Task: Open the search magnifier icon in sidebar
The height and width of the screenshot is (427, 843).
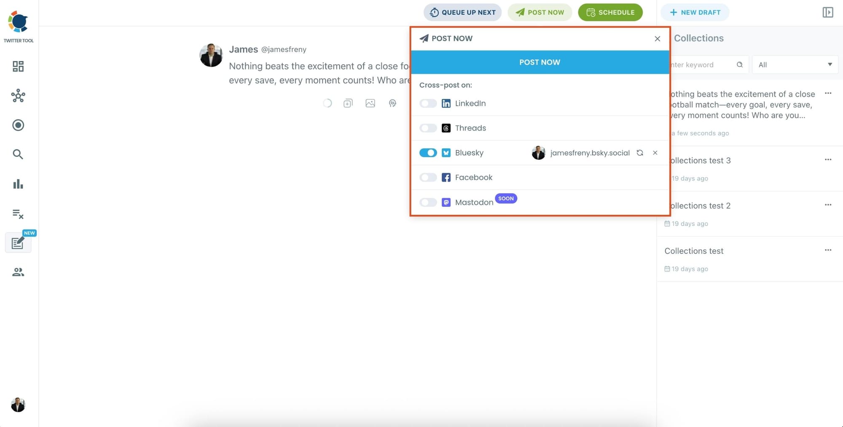Action: click(18, 154)
